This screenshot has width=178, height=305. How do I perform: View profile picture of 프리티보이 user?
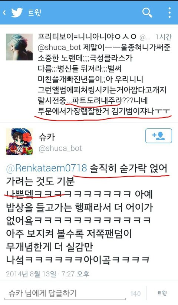tap(19, 47)
